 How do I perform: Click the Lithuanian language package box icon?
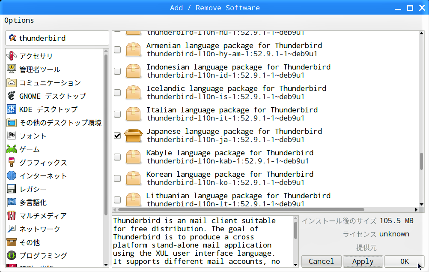(133, 199)
